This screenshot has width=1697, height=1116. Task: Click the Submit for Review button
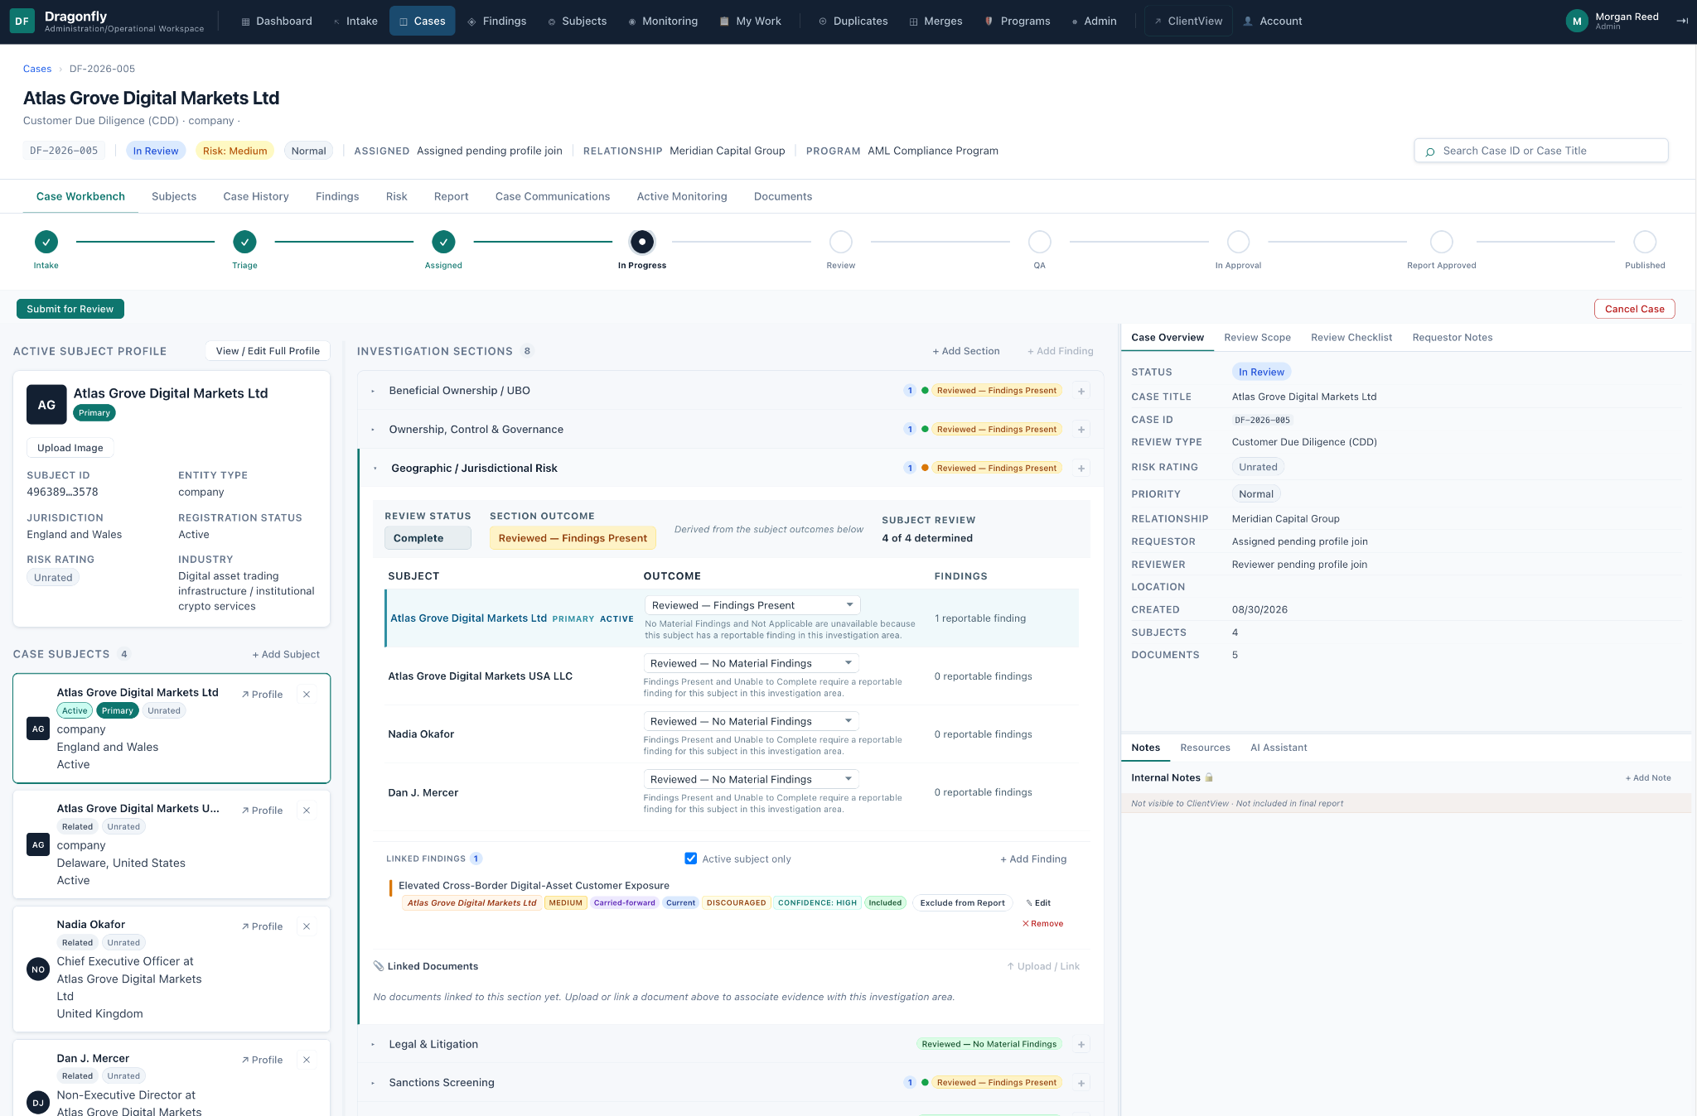pos(70,309)
